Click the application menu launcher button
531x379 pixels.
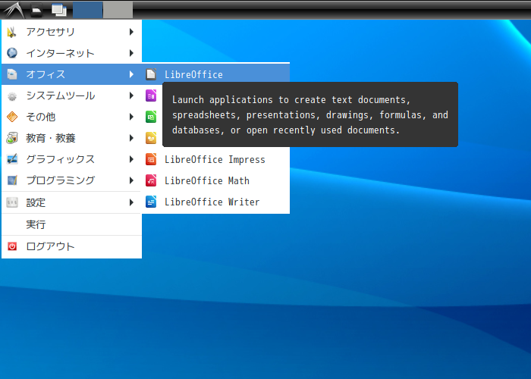[12, 10]
